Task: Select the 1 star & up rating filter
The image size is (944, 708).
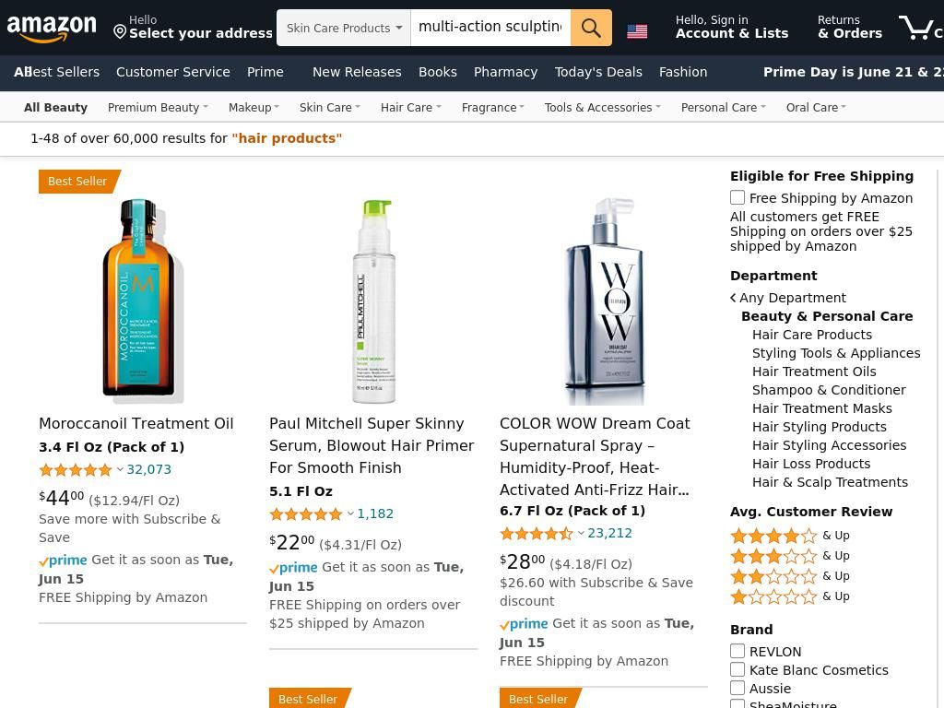Action: pos(789,596)
